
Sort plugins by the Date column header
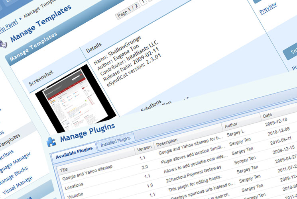click(267, 115)
